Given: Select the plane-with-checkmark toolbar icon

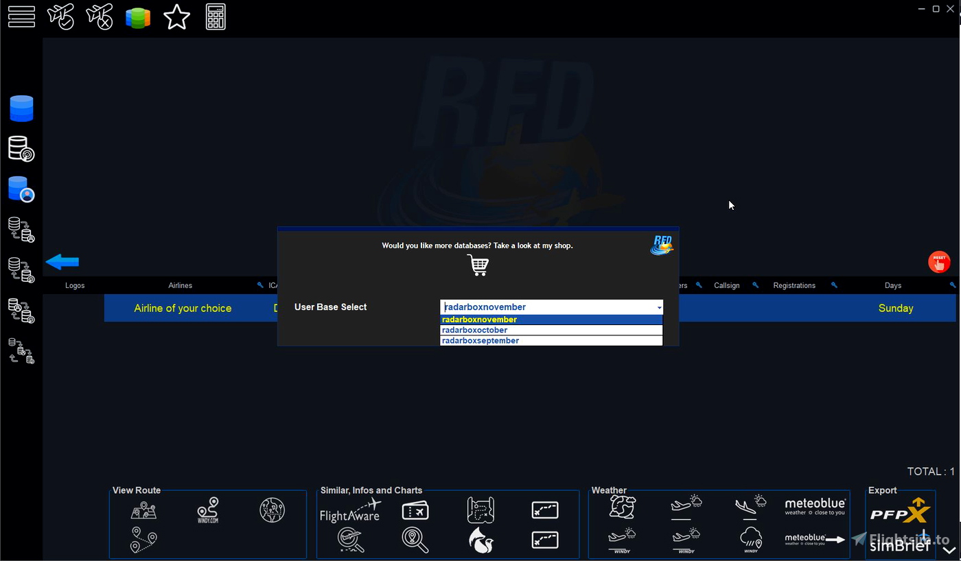Looking at the screenshot, I should pyautogui.click(x=61, y=16).
